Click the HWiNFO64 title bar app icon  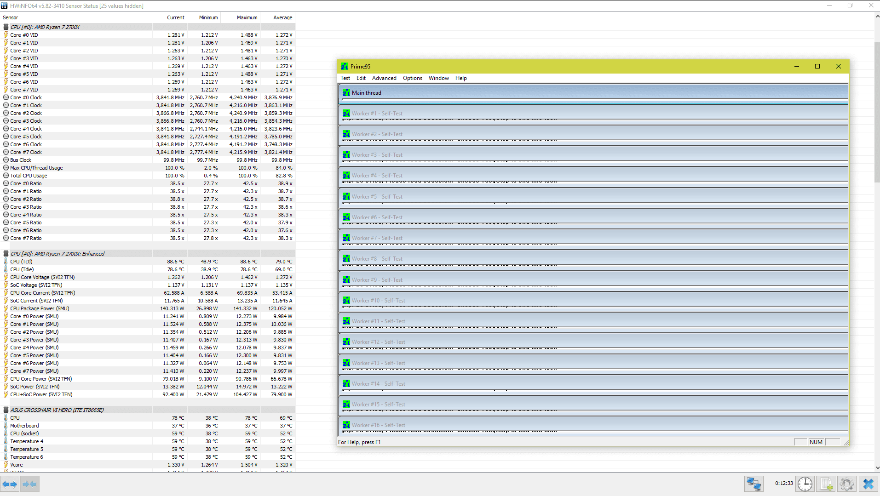tap(4, 6)
